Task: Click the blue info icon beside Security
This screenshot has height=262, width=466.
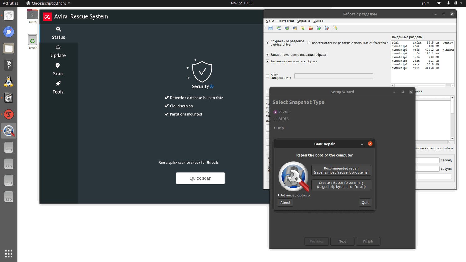Action: pos(212,86)
